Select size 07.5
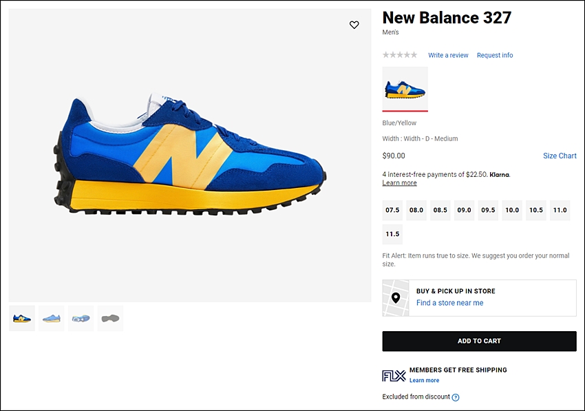This screenshot has width=585, height=411. click(393, 210)
